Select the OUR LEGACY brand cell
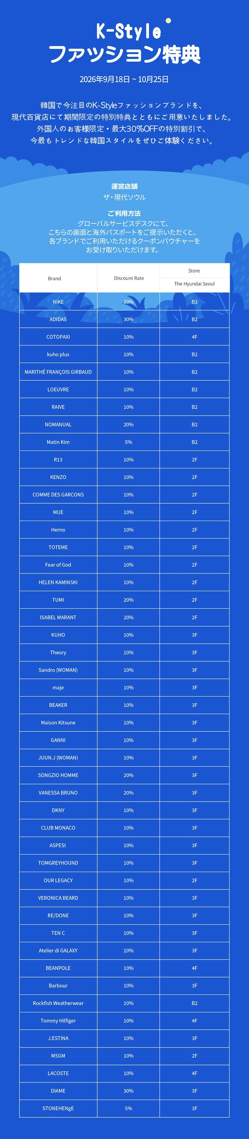249x1139 pixels. coord(58,880)
